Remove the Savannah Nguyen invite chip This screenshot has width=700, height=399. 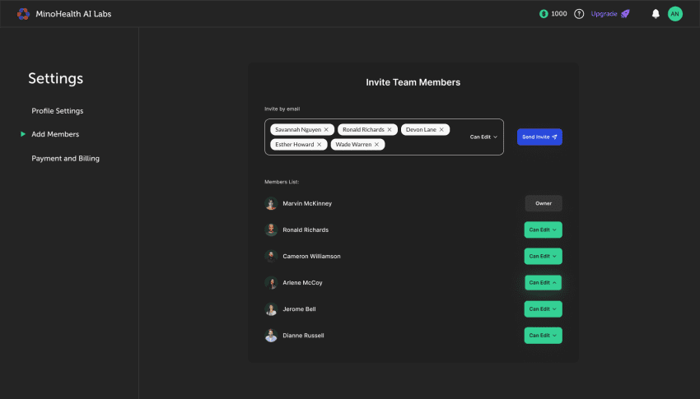(x=326, y=130)
